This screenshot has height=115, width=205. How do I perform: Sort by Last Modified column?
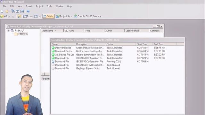tap(137, 31)
